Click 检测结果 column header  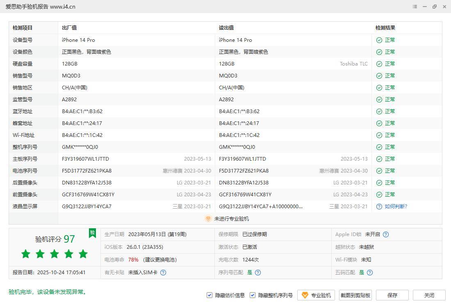385,28
